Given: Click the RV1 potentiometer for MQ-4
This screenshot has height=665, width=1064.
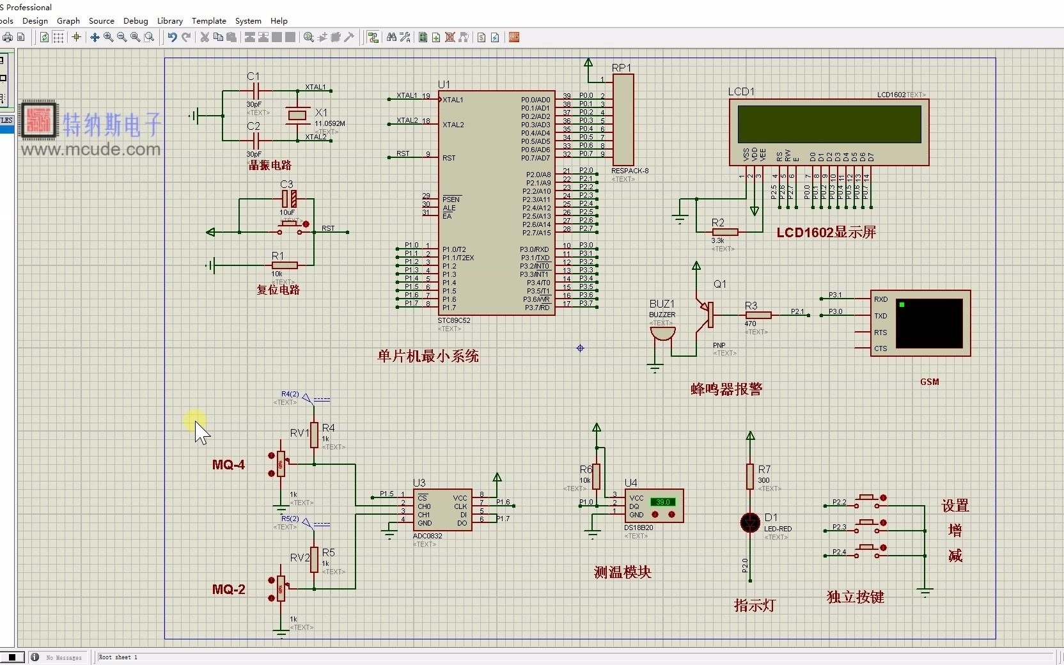Looking at the screenshot, I should tap(280, 464).
